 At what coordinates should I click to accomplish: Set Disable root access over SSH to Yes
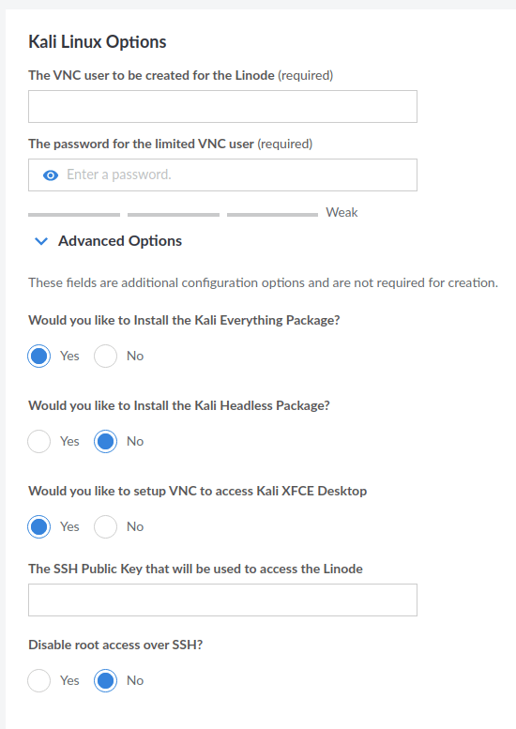pyautogui.click(x=39, y=680)
